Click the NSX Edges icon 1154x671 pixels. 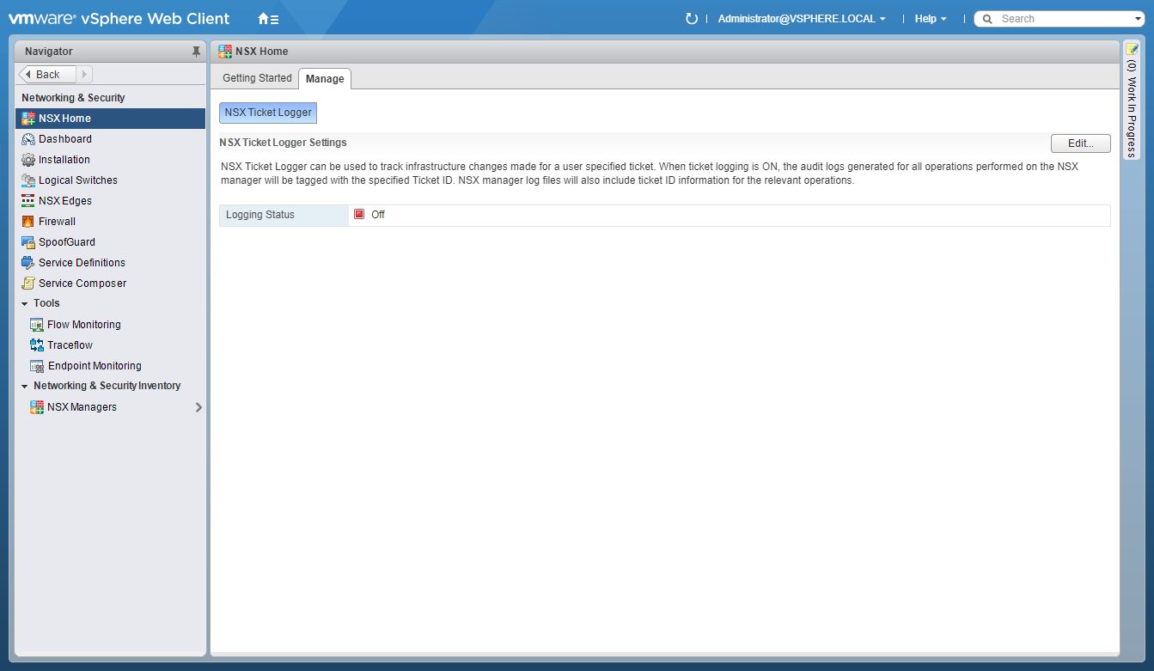point(28,201)
